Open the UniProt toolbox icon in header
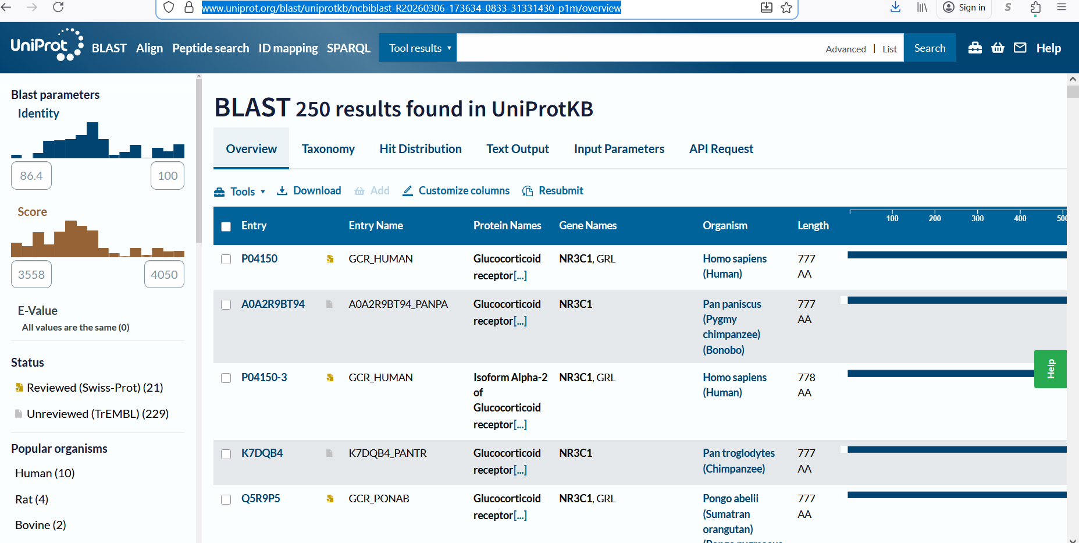 click(975, 48)
